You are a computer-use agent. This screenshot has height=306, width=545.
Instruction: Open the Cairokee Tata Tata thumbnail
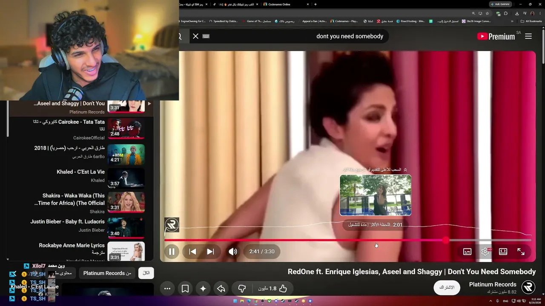click(126, 128)
